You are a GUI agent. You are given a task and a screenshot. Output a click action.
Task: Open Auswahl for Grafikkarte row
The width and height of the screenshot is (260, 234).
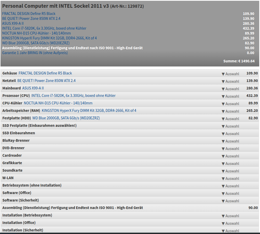(231, 164)
